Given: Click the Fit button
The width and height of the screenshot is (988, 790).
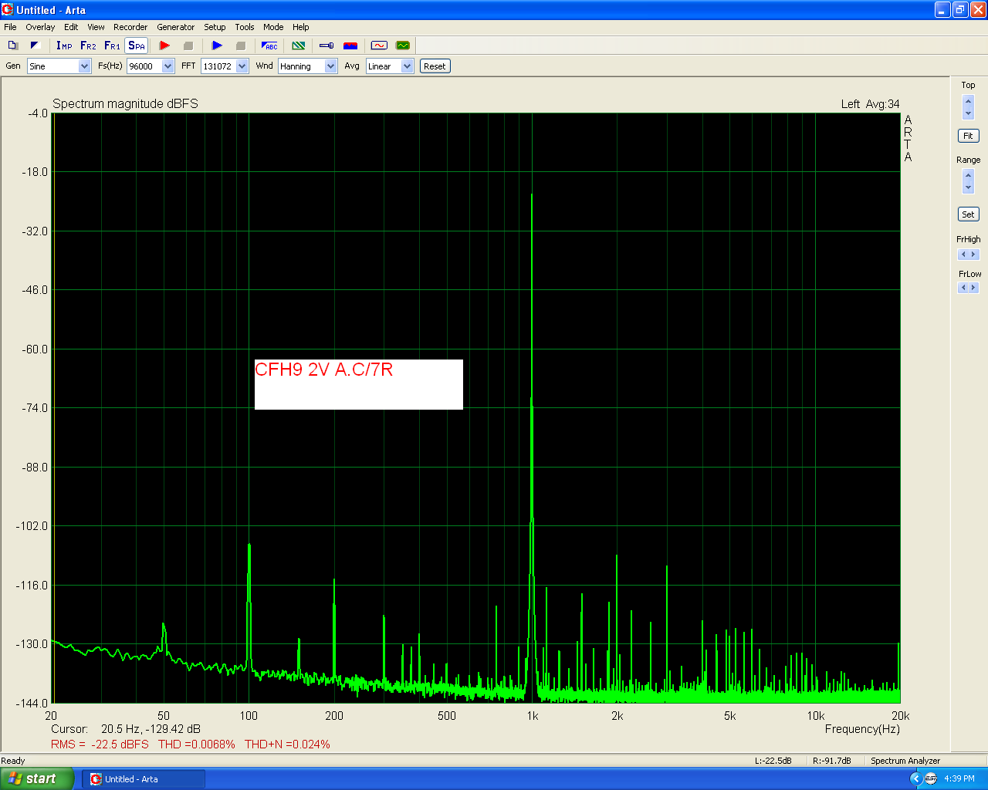Looking at the screenshot, I should 968,136.
